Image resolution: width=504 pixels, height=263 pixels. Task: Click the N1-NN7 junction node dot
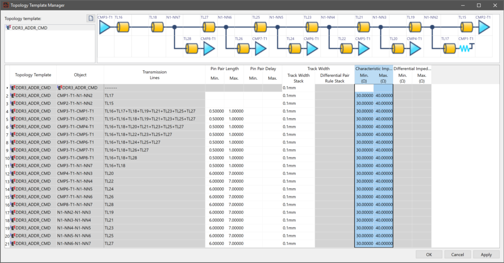[174, 27]
